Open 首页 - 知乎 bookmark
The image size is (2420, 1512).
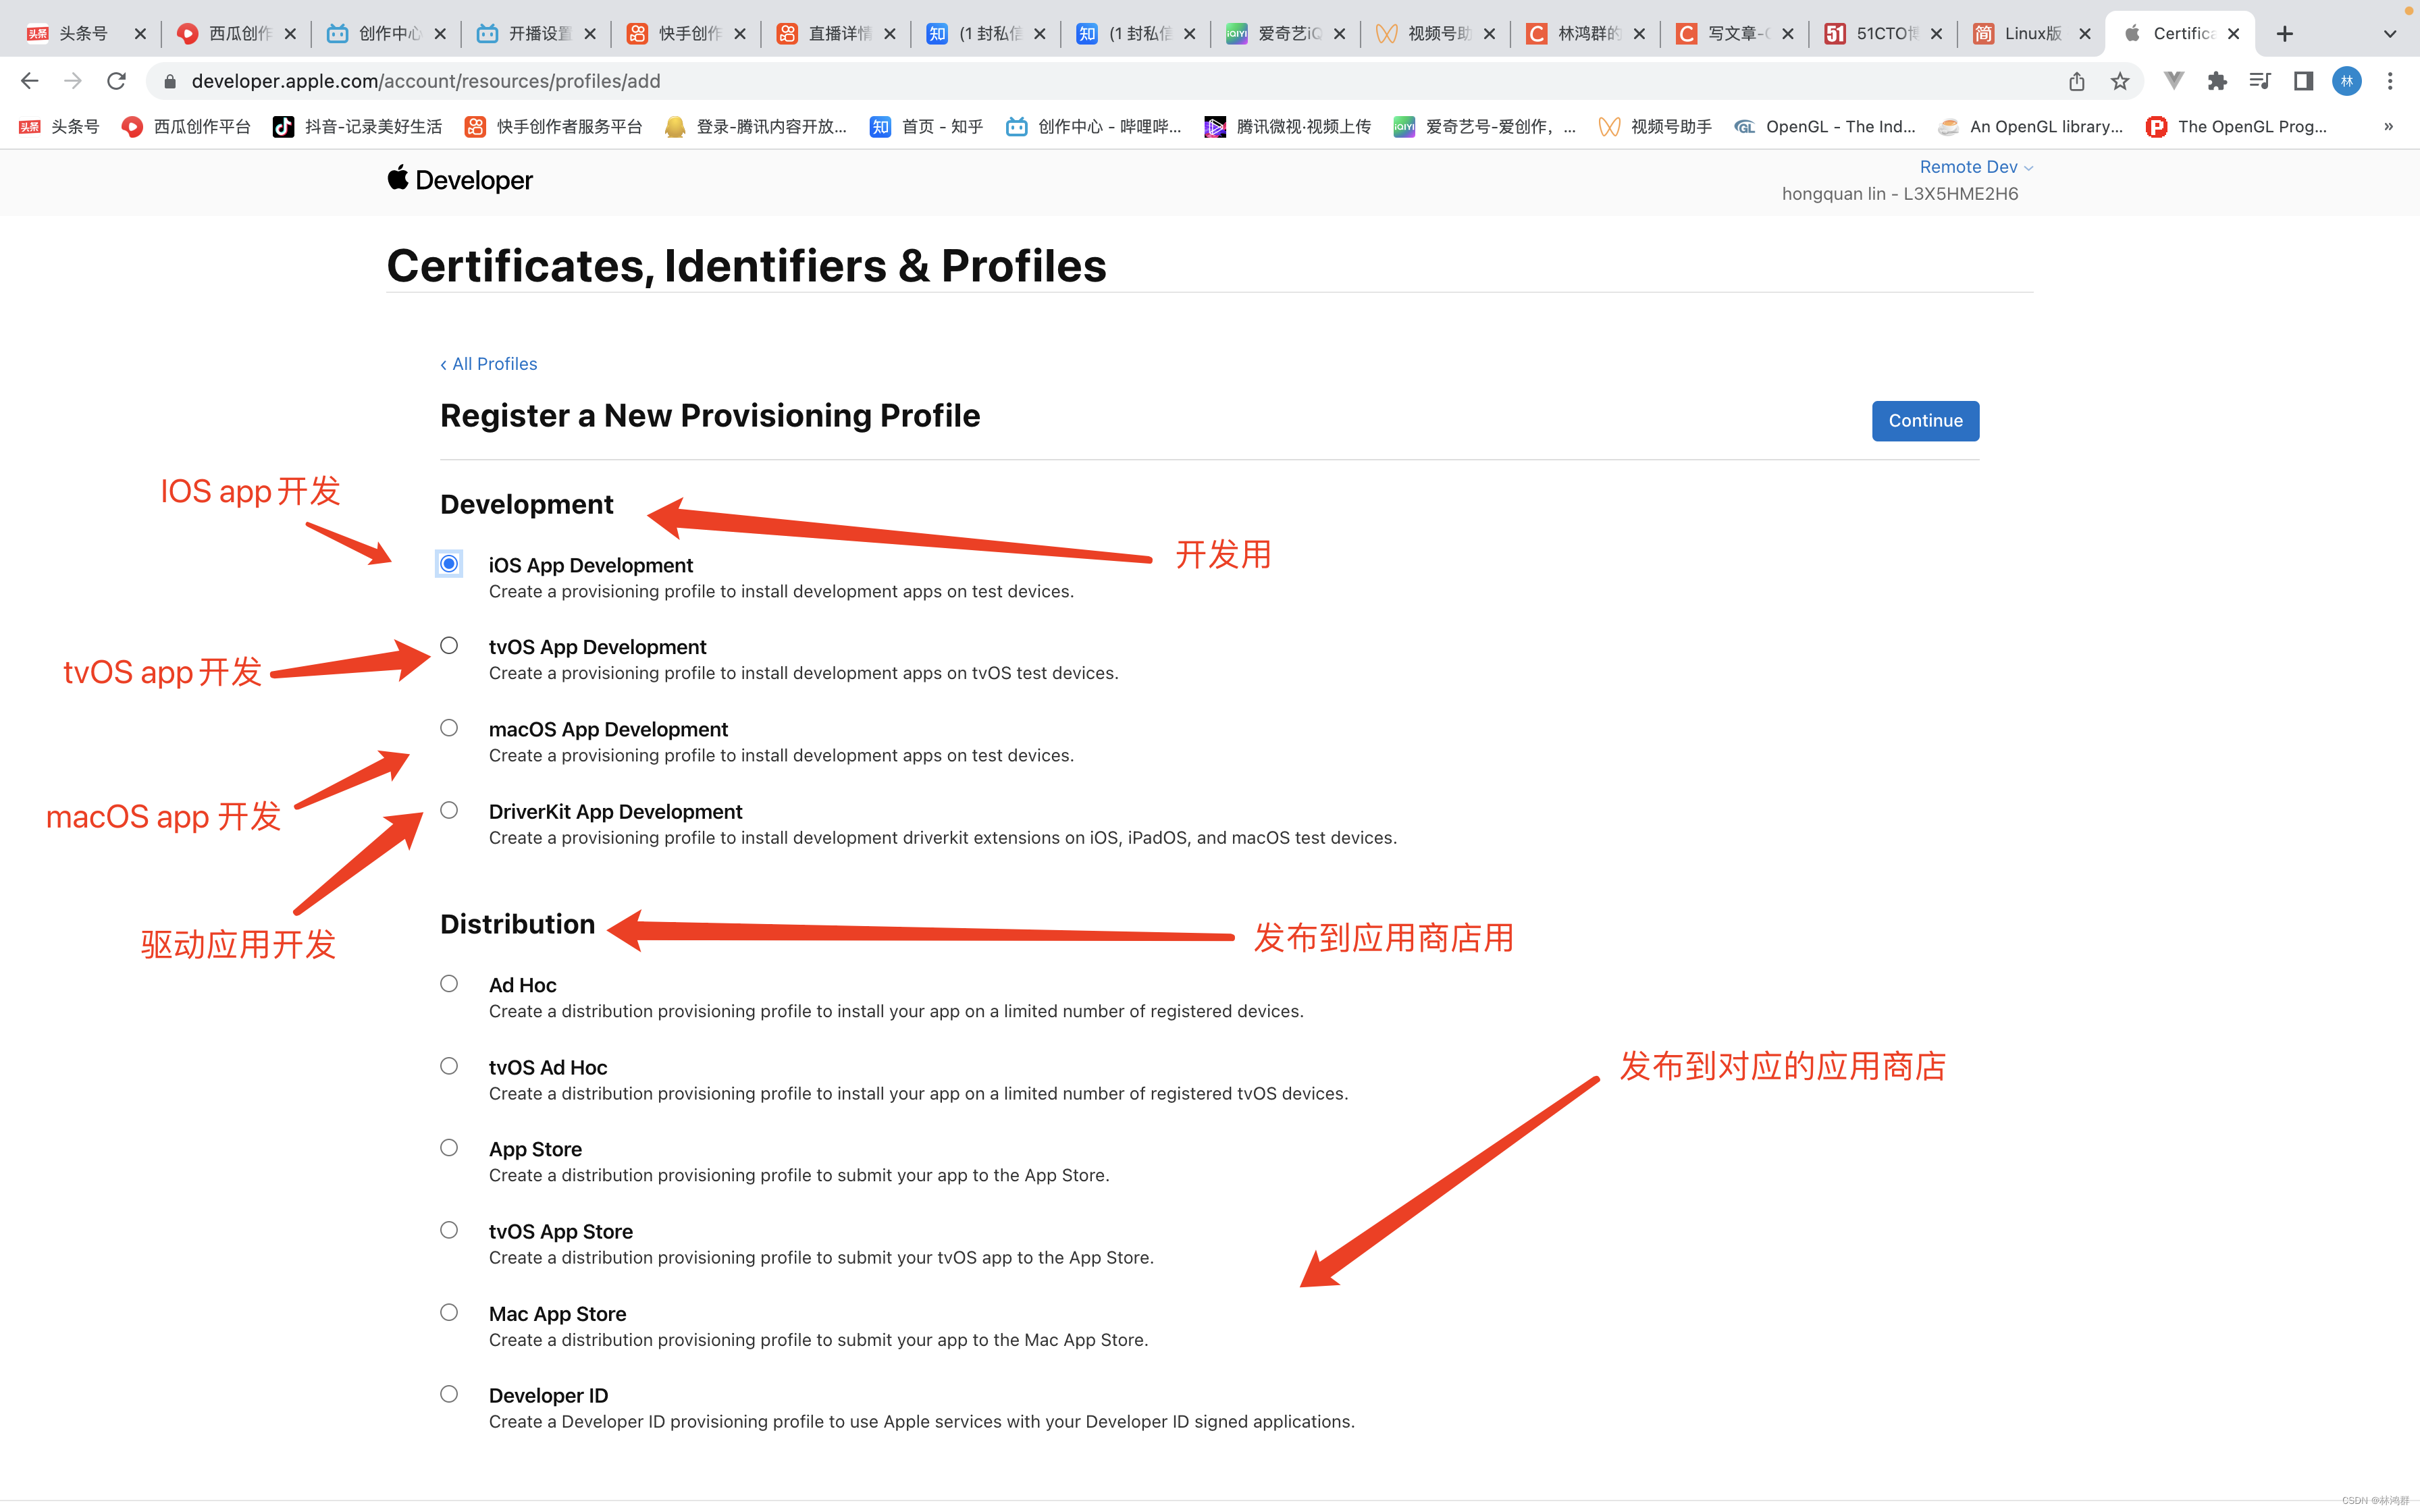coord(927,127)
